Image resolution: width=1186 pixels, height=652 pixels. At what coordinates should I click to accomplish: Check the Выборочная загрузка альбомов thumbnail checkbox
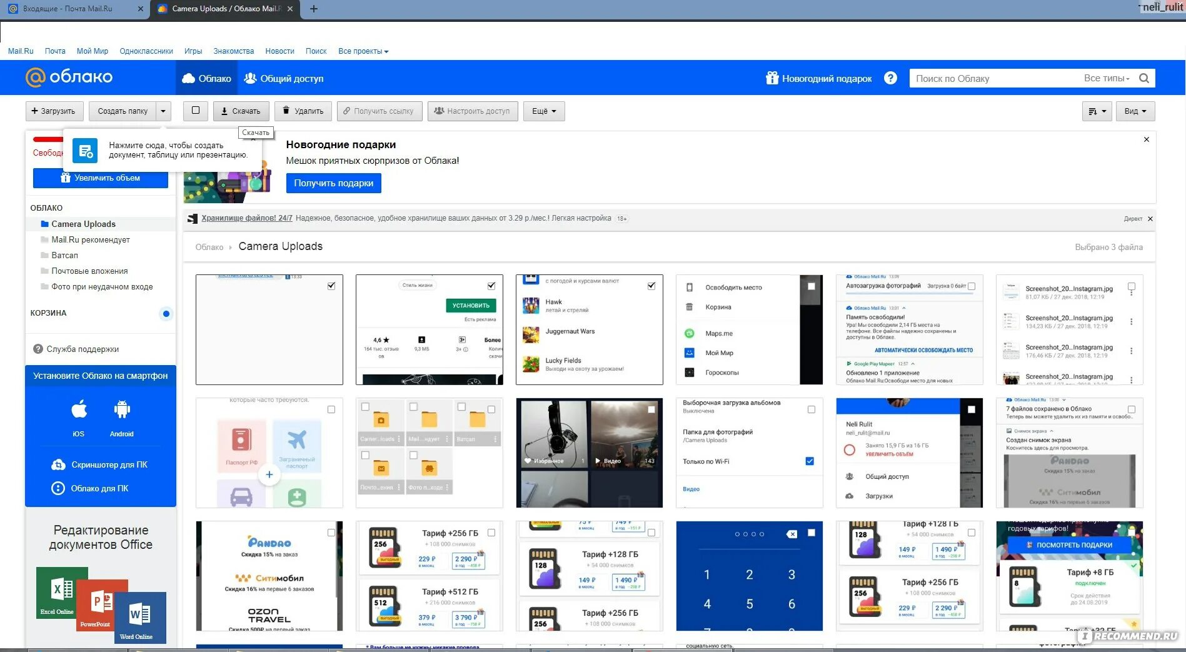pyautogui.click(x=812, y=409)
